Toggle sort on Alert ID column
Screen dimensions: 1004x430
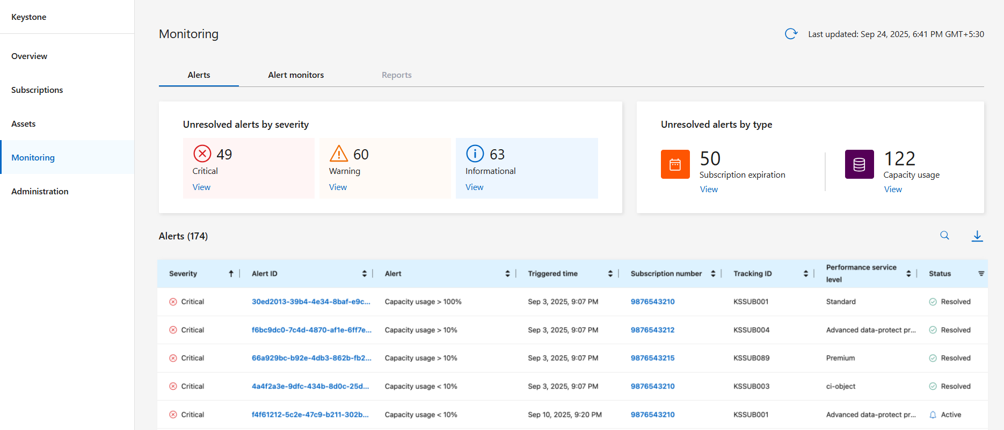click(364, 274)
